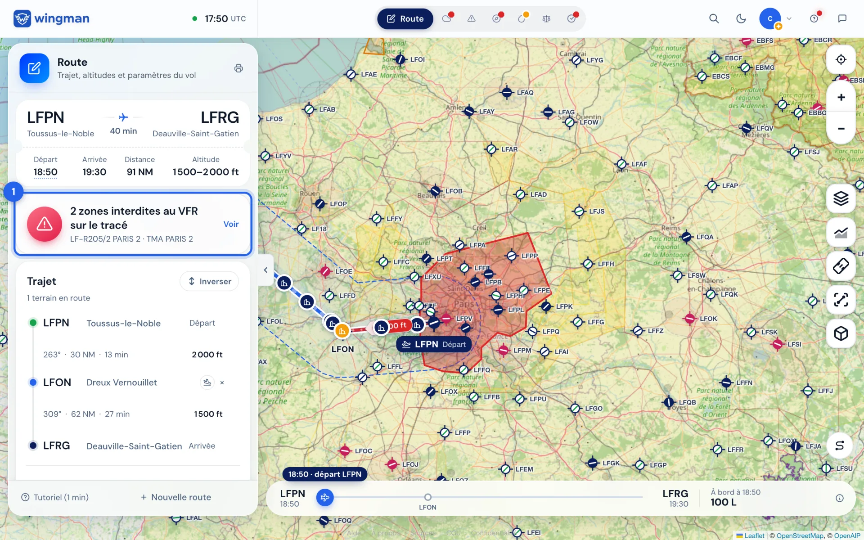Click the 1500 ft leg altitude
Image resolution: width=864 pixels, height=540 pixels.
point(208,414)
